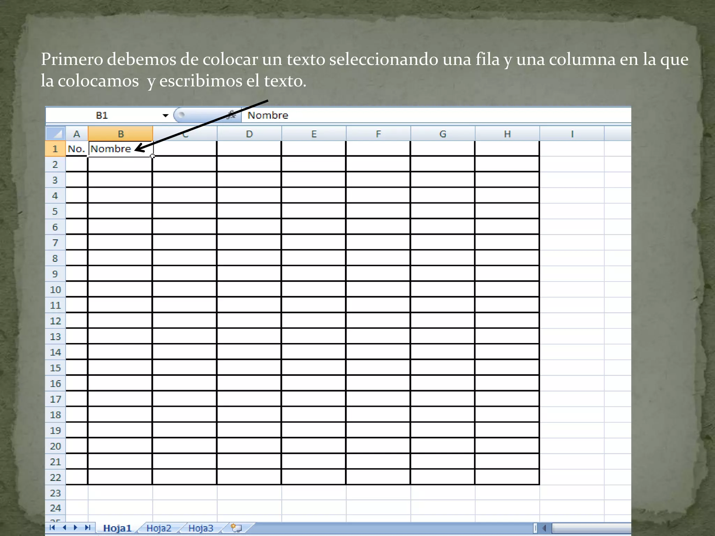Select column I header

(x=572, y=134)
